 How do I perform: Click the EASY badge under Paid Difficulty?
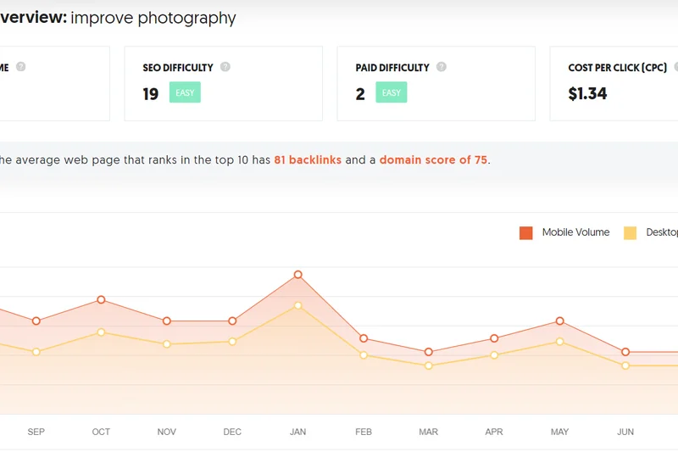tap(392, 92)
